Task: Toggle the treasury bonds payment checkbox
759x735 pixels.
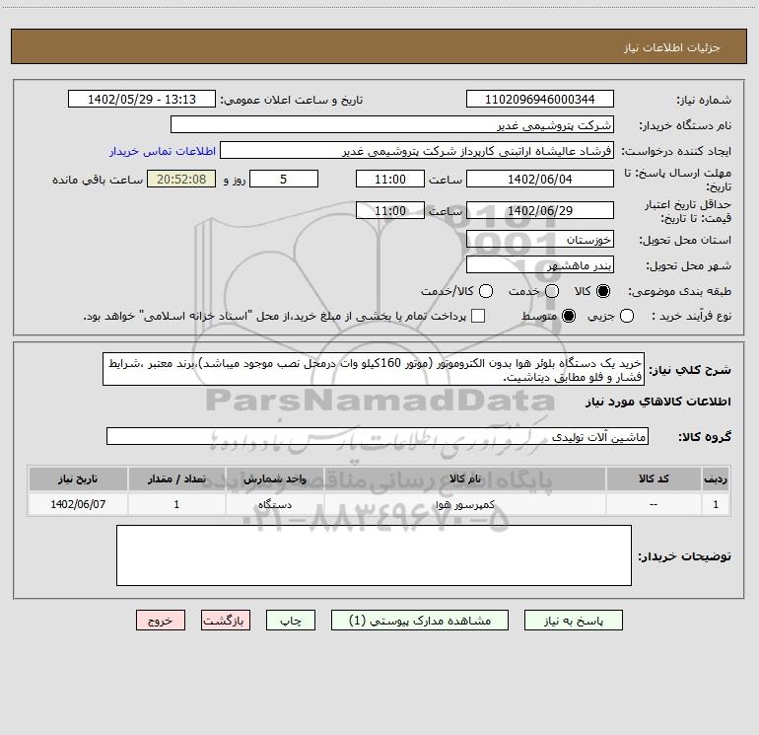Action: (x=478, y=316)
